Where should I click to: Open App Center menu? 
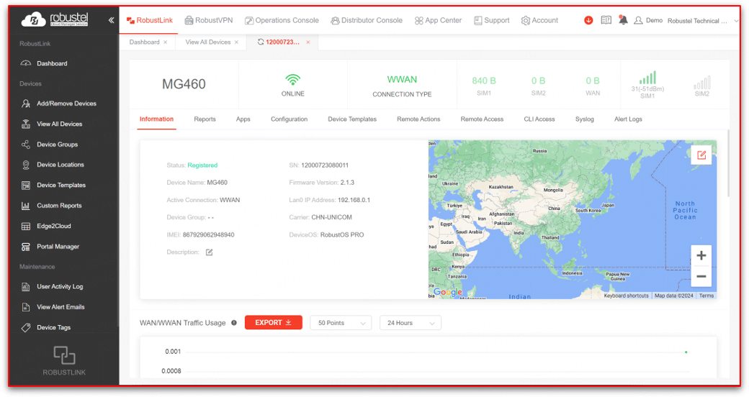(x=438, y=20)
